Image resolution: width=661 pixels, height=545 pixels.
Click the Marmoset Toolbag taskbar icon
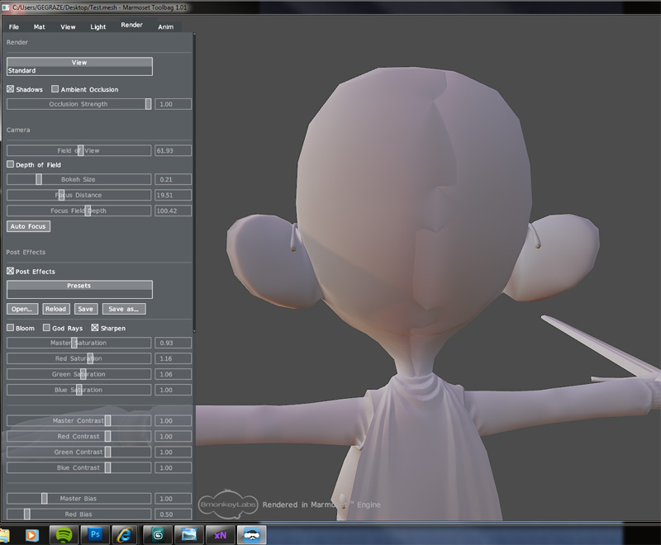[252, 535]
